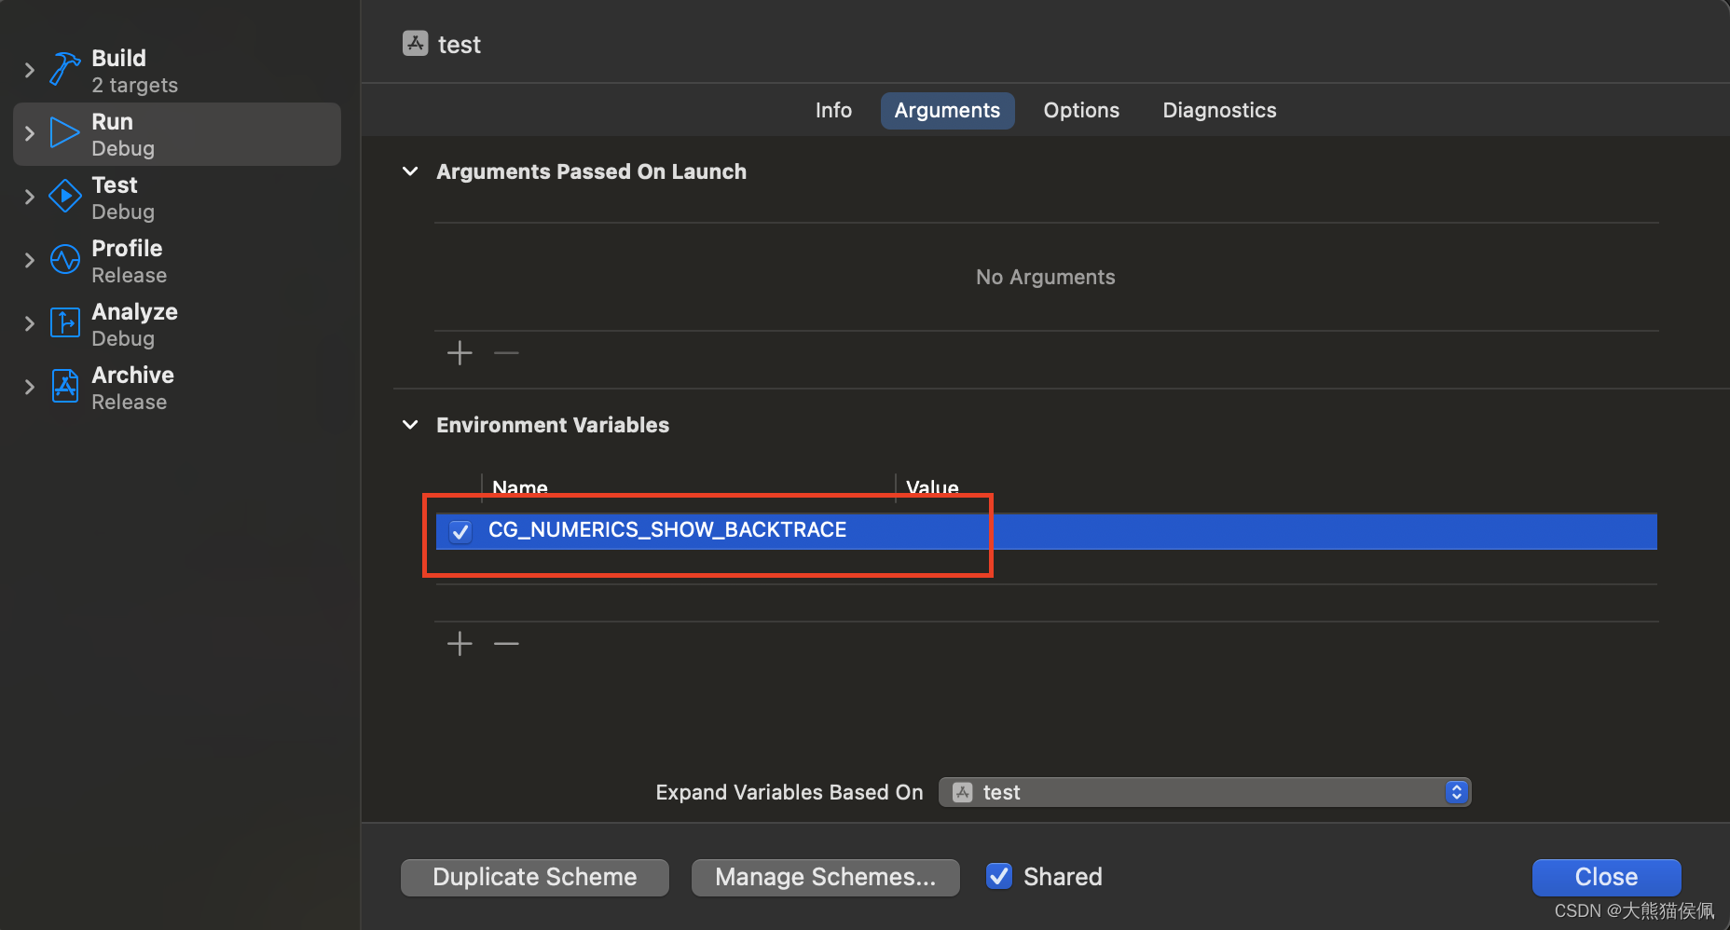Click the value cell of CG_NUMERICS_SHOW_BACKTRACE
Viewport: 1730px width, 930px height.
pyautogui.click(x=1277, y=531)
